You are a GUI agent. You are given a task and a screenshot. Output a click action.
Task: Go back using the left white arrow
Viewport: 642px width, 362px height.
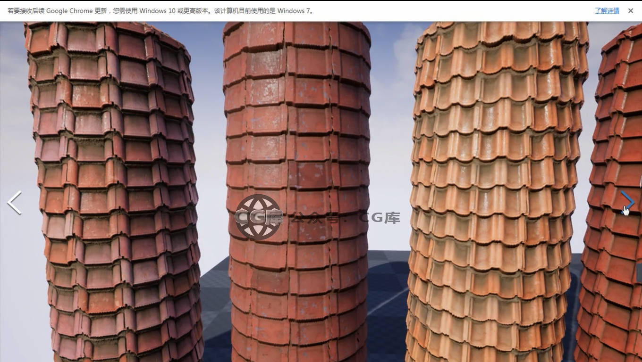(x=15, y=203)
